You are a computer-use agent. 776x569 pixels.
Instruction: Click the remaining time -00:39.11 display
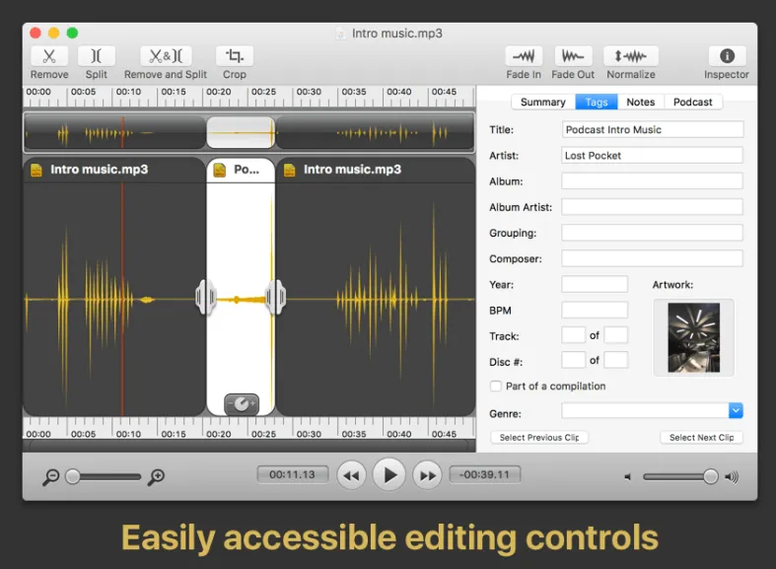(x=484, y=475)
